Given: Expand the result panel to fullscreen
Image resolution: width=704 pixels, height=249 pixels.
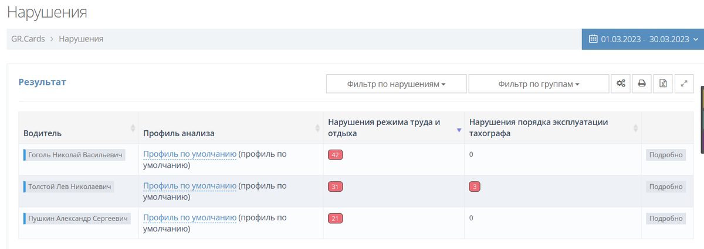Looking at the screenshot, I should tap(684, 84).
